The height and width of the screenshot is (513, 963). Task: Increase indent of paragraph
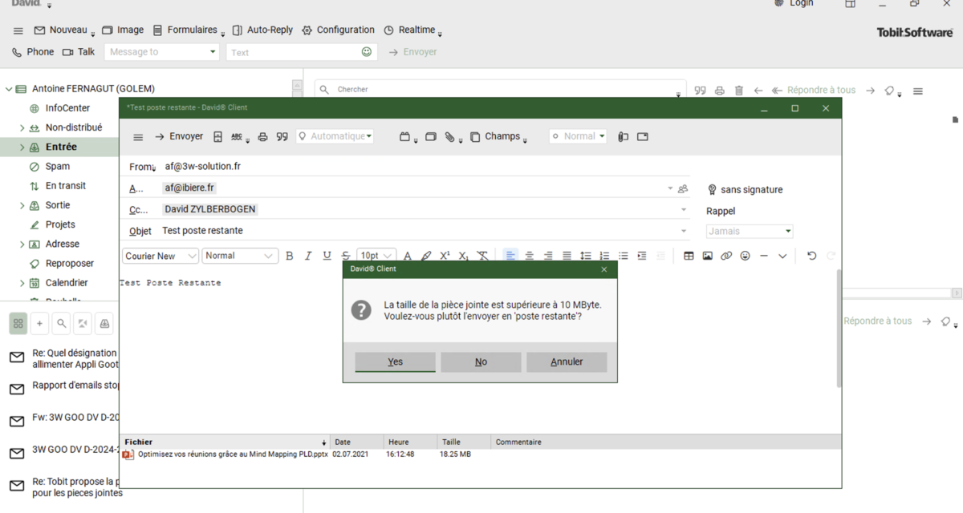[x=642, y=256]
